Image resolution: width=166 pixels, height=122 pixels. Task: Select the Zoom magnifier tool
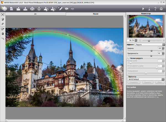point(3,38)
